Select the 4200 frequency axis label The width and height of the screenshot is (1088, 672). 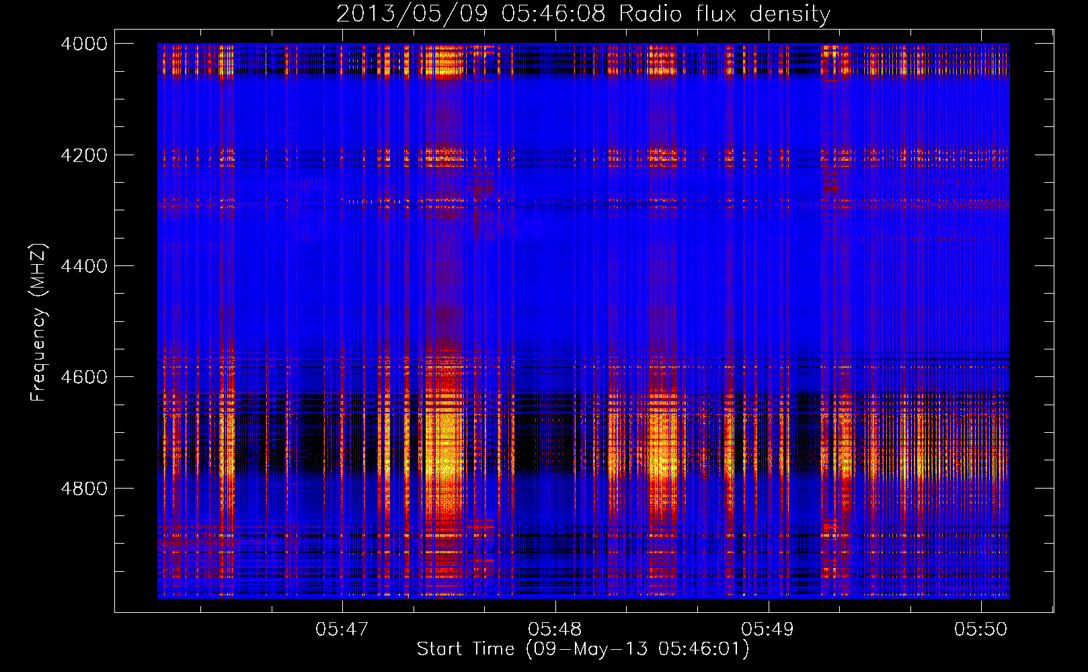pos(84,155)
